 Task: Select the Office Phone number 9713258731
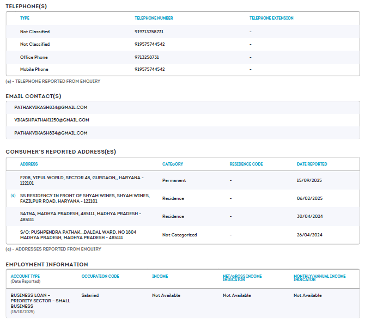click(x=147, y=57)
